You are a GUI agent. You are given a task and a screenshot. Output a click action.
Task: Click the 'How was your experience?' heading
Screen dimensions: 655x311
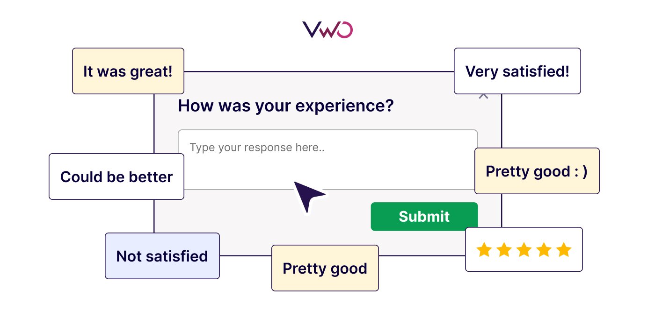coord(287,106)
